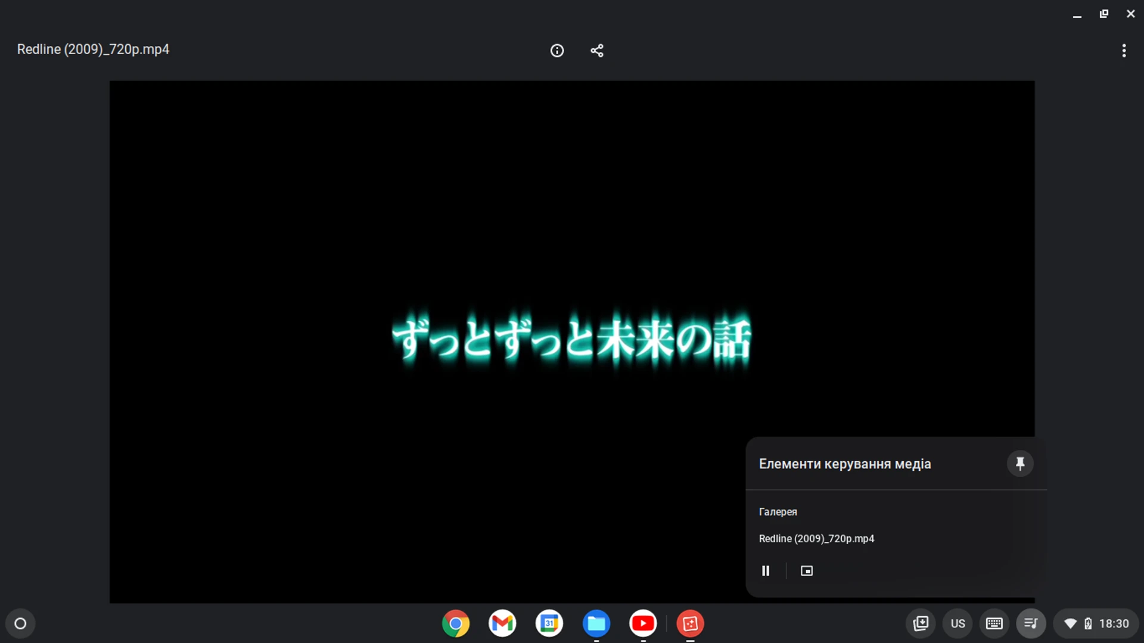Open media controls from system tray

tap(1031, 623)
